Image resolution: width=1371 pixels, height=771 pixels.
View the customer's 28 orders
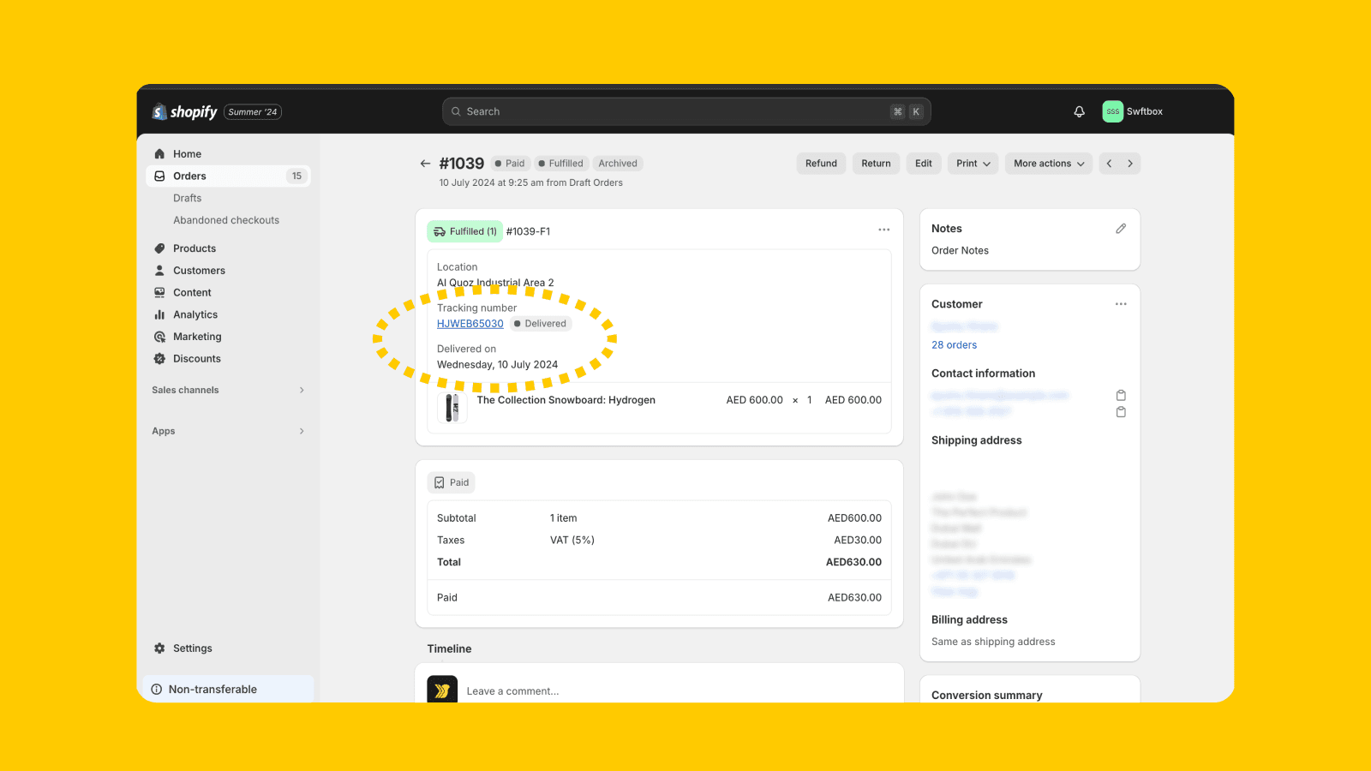pos(954,344)
